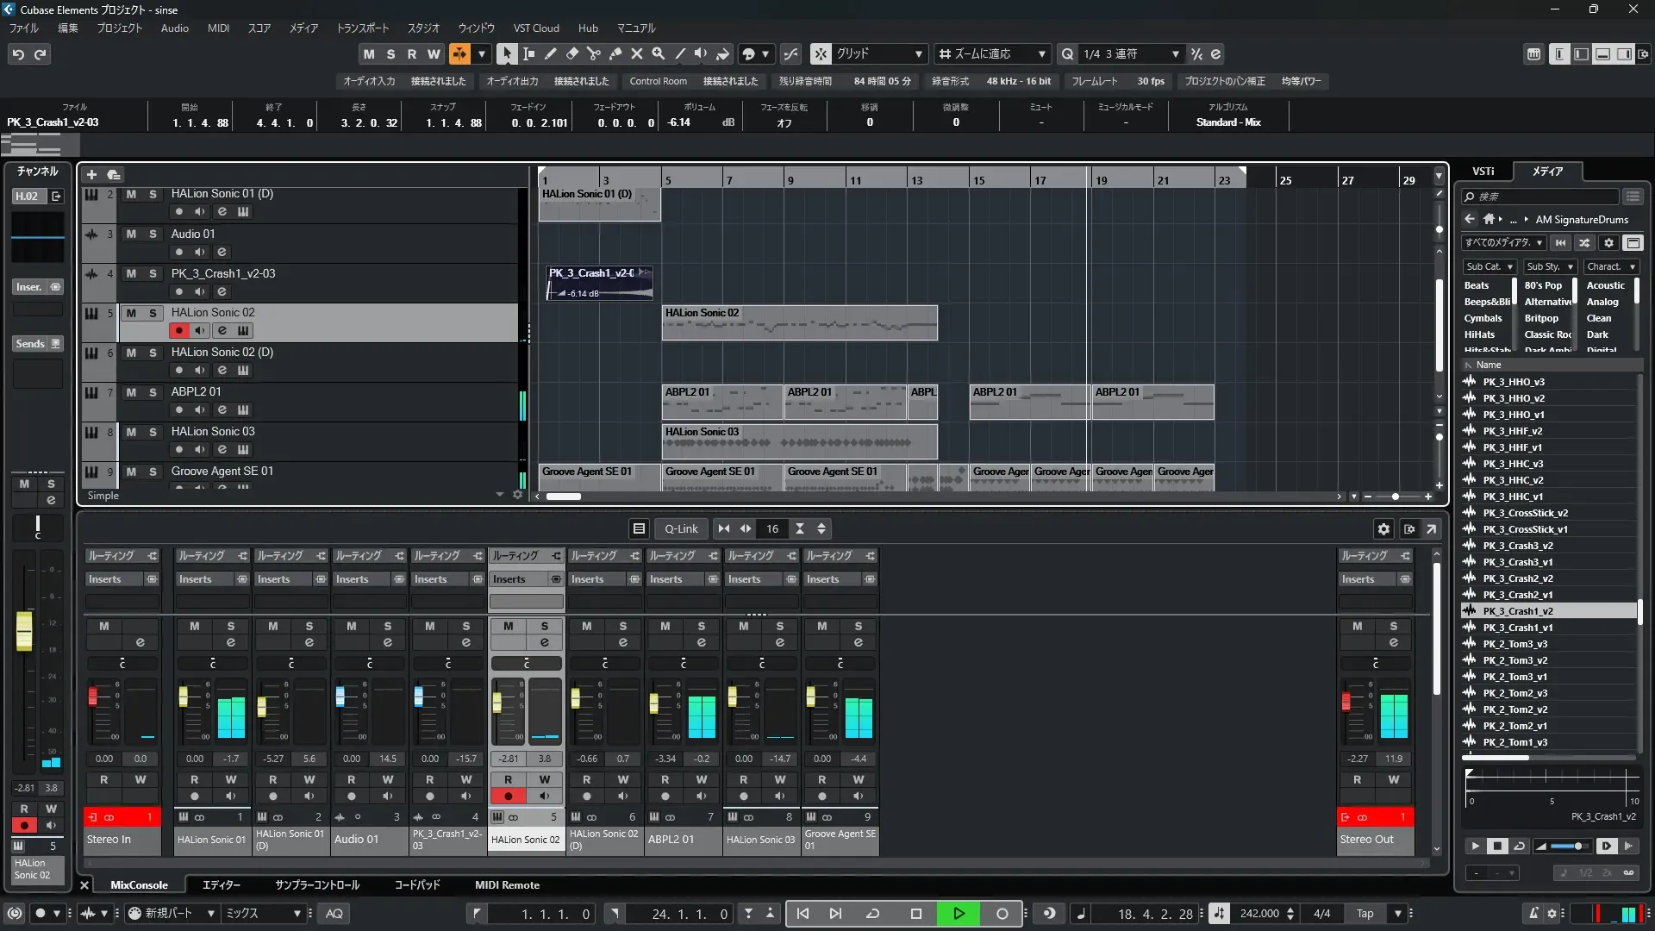Click the Tap tempo button
Image resolution: width=1655 pixels, height=931 pixels.
point(1365,913)
